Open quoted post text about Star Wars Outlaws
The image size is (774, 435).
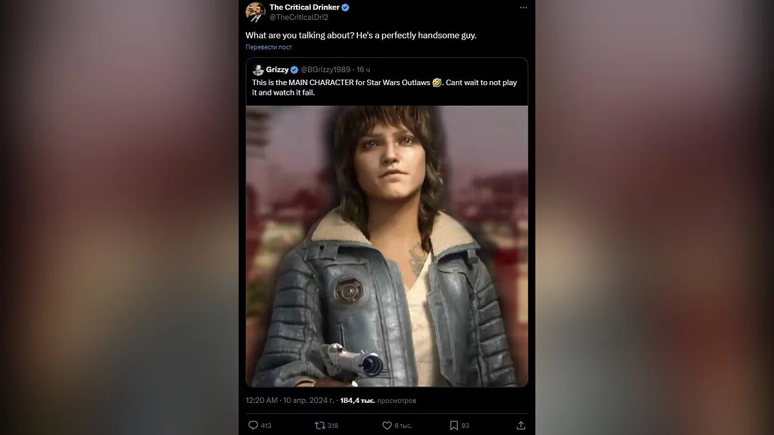(384, 87)
